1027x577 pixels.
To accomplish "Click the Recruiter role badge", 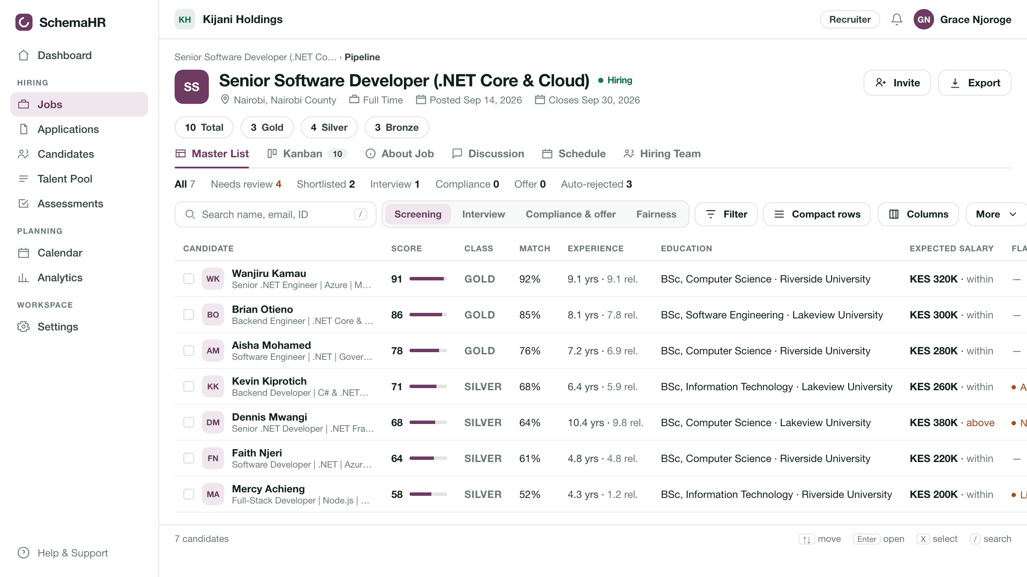I will point(850,19).
